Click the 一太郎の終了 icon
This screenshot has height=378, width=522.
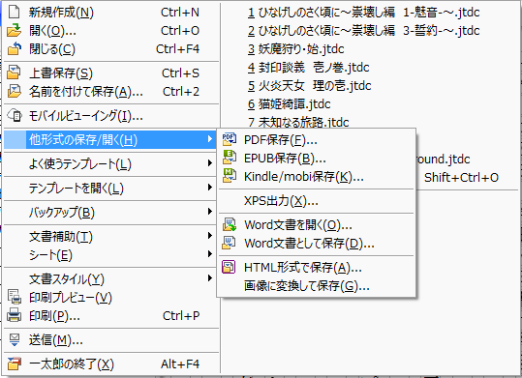(14, 364)
